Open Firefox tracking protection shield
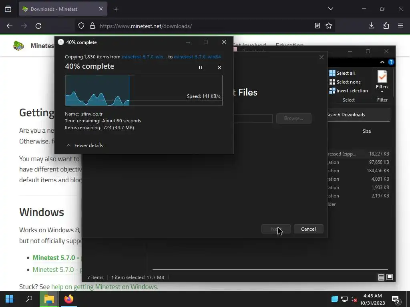 point(81,26)
